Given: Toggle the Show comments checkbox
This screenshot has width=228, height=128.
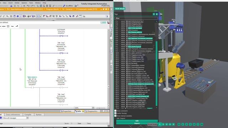Looking at the screenshot, I should (x=115, y=111).
